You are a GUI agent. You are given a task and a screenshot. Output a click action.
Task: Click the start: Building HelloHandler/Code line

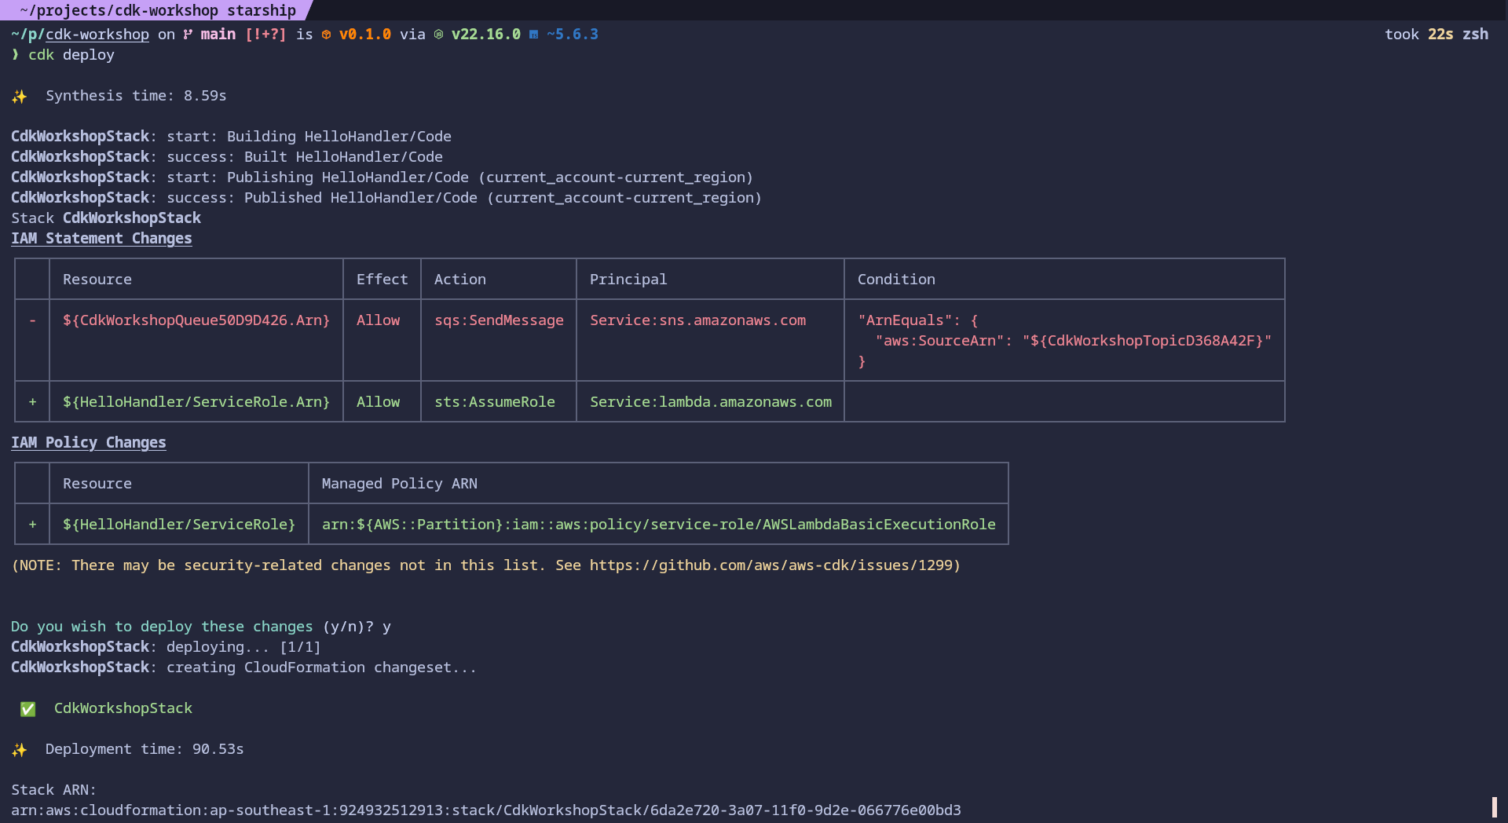231,137
